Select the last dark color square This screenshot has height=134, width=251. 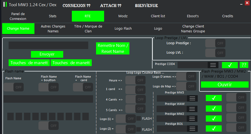[86, 116]
